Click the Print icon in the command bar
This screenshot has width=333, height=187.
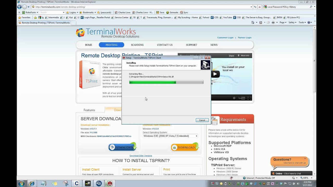click(273, 23)
